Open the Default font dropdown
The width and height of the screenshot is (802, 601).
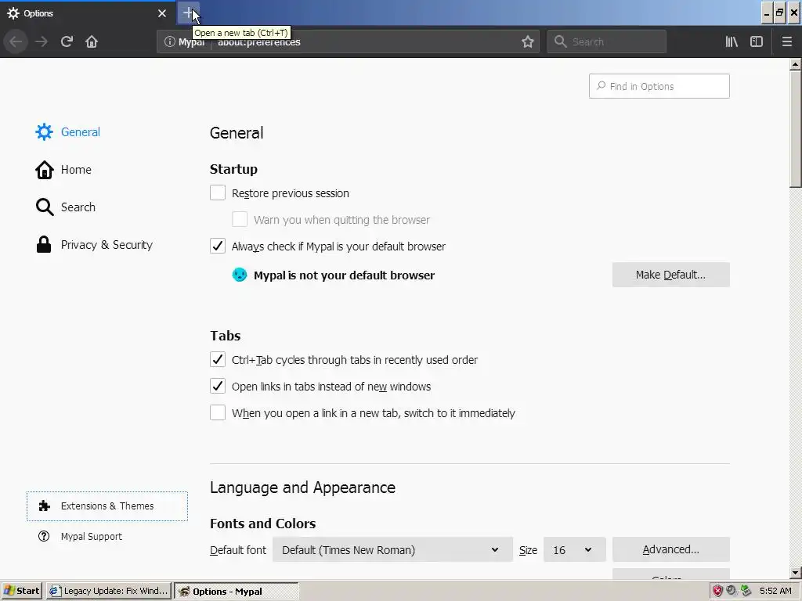392,549
